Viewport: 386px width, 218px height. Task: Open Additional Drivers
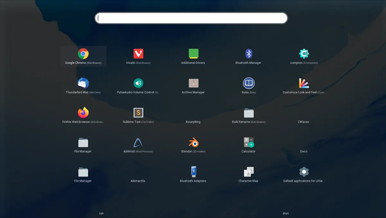coord(193,57)
